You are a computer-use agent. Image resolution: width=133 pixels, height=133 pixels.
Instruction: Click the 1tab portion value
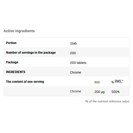point(73,43)
